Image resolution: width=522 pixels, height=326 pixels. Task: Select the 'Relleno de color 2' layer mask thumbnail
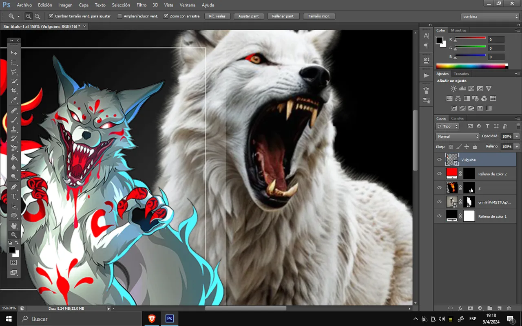coord(469,174)
